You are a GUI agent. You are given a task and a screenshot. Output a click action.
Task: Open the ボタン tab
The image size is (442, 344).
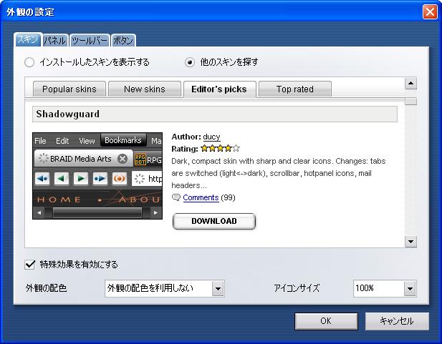[123, 41]
